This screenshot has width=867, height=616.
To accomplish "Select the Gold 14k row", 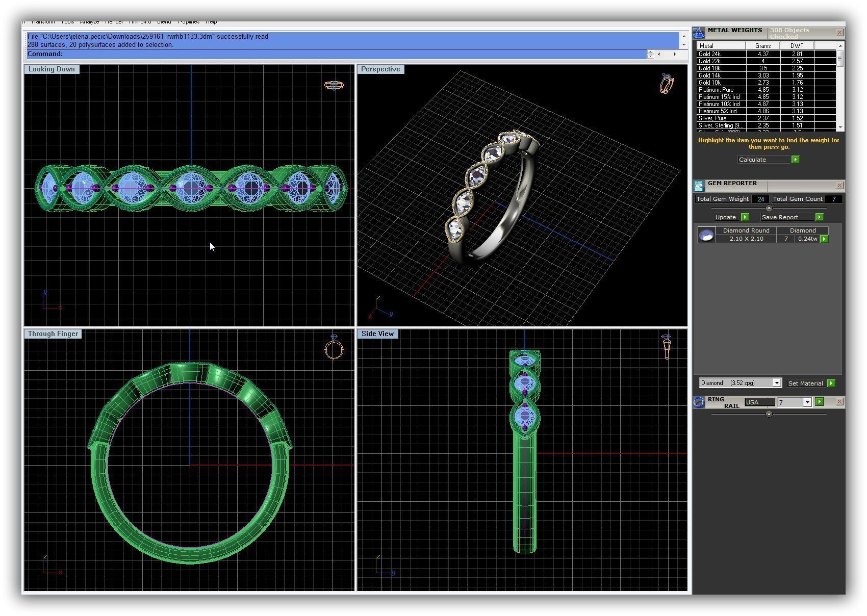I will [x=767, y=75].
